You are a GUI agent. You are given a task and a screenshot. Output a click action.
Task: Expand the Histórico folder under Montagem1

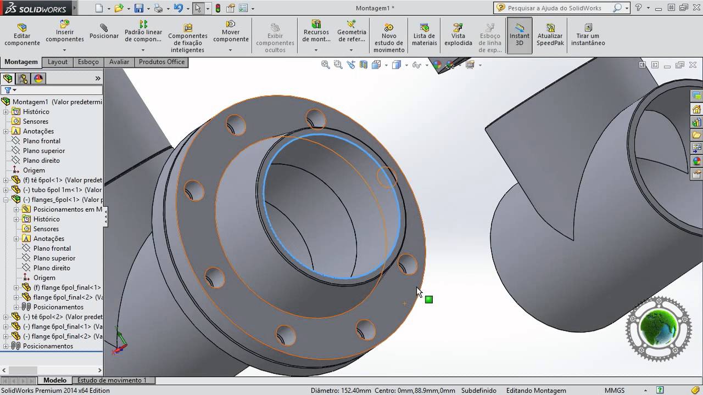pyautogui.click(x=6, y=112)
